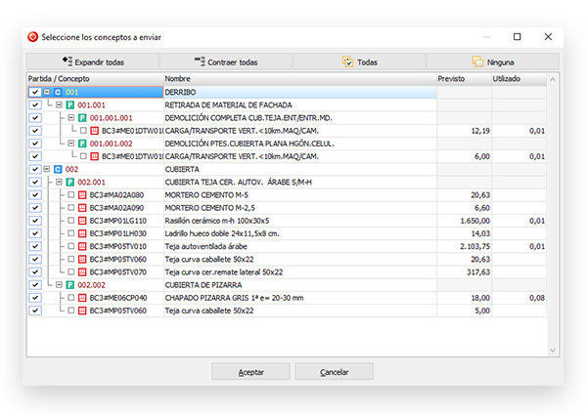
Task: Click Contraer todas toolbar button
Action: (x=226, y=62)
